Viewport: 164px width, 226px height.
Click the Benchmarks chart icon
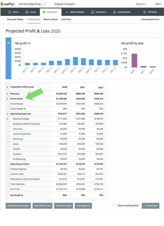coord(67,12)
